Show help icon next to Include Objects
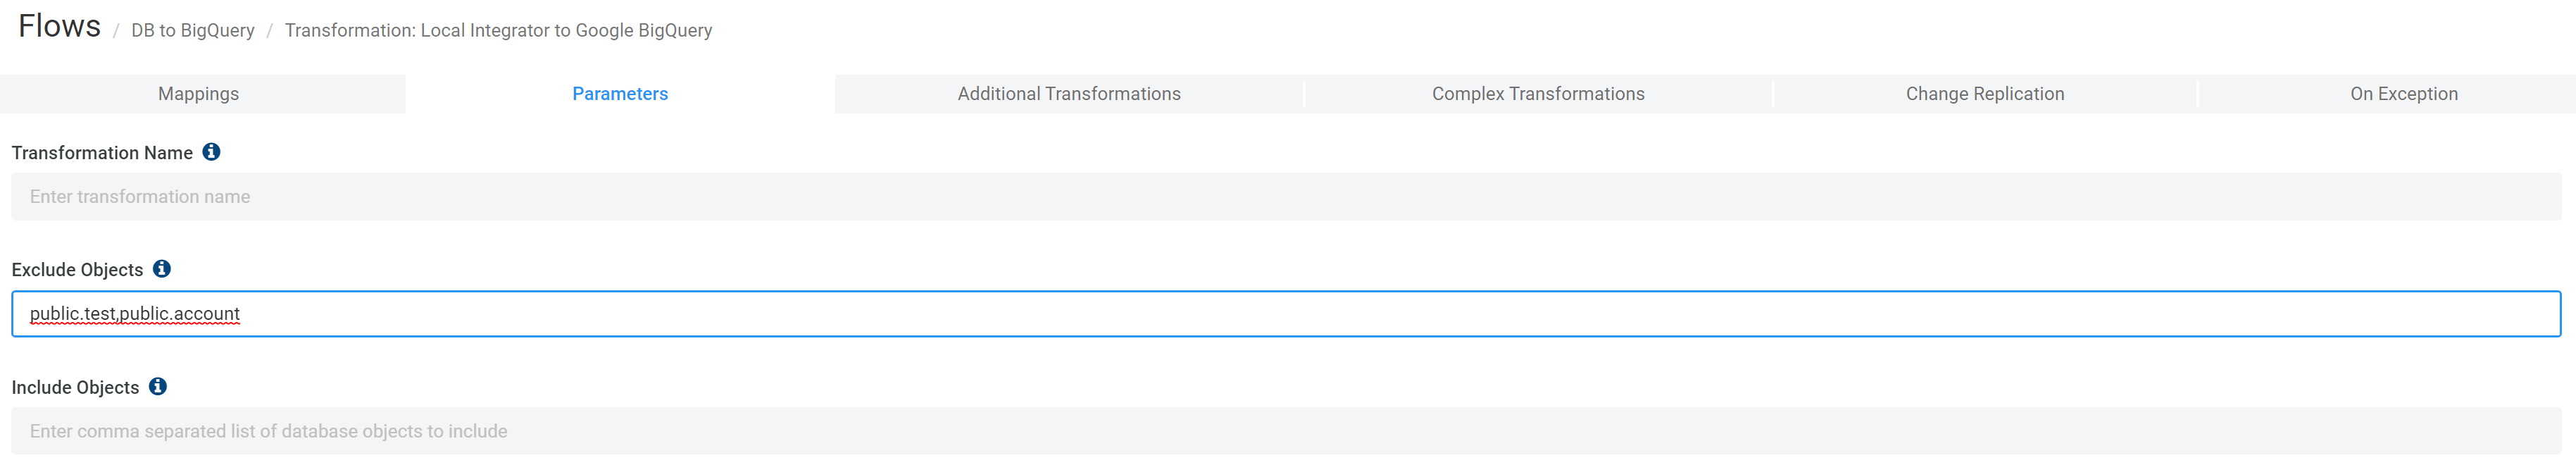 pyautogui.click(x=157, y=386)
